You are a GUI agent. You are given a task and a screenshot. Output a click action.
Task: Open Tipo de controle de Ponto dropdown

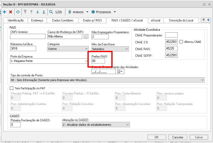coord(107,80)
